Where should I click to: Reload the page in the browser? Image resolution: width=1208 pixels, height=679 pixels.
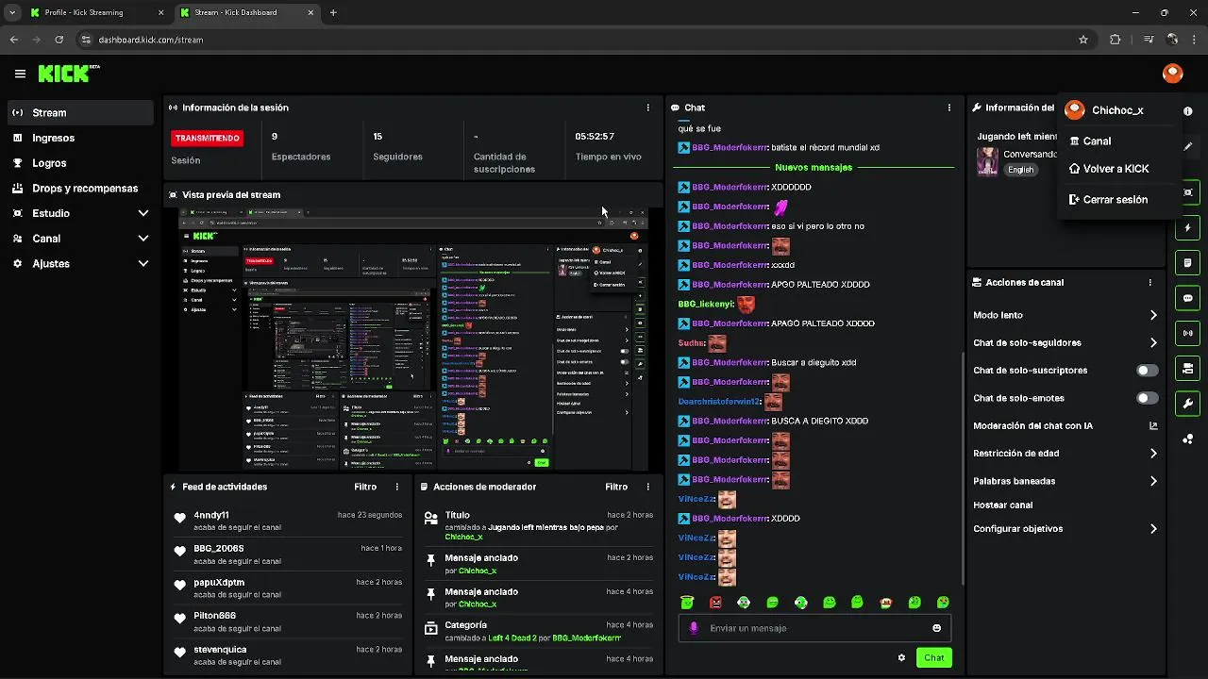pos(59,40)
